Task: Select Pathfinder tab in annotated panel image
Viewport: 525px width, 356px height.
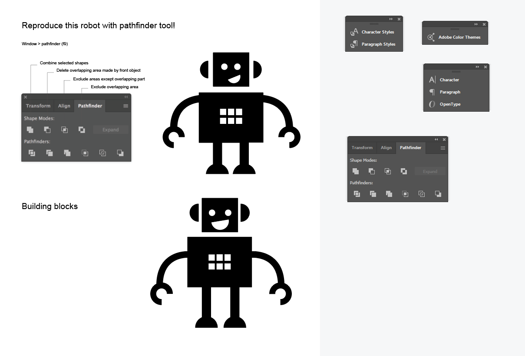Action: (x=90, y=106)
